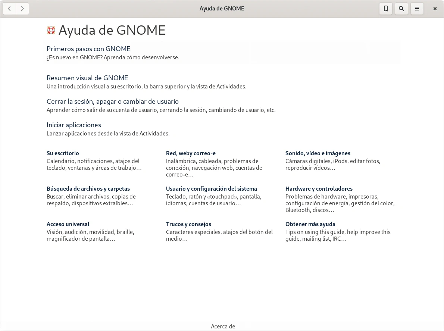Image resolution: width=444 pixels, height=331 pixels.
Task: Click the search magnifier icon
Action: pyautogui.click(x=401, y=9)
